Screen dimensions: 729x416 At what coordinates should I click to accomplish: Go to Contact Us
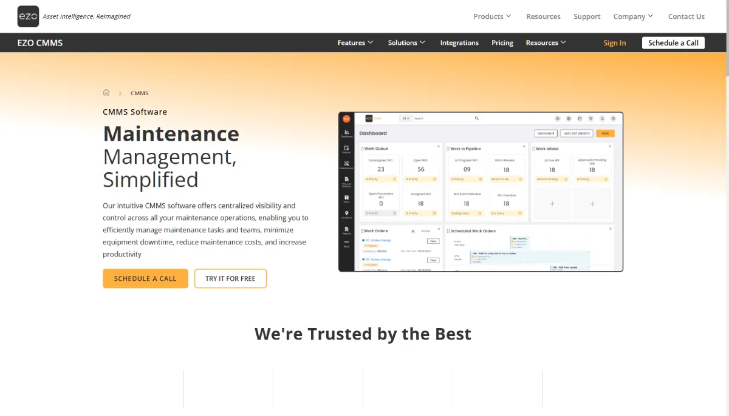click(686, 16)
